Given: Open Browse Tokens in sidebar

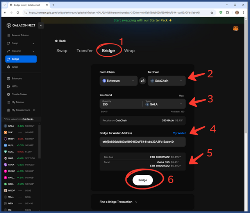Looking at the screenshot, I should click(21, 35).
